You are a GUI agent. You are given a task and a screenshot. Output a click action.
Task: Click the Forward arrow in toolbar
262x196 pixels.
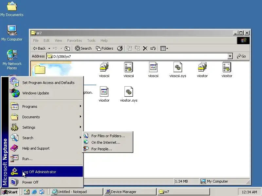(x=55, y=48)
